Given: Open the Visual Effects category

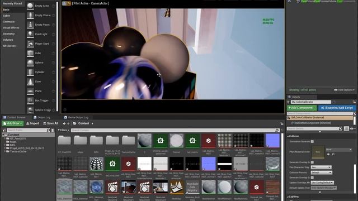Looking at the screenshot, I should 11,27.
